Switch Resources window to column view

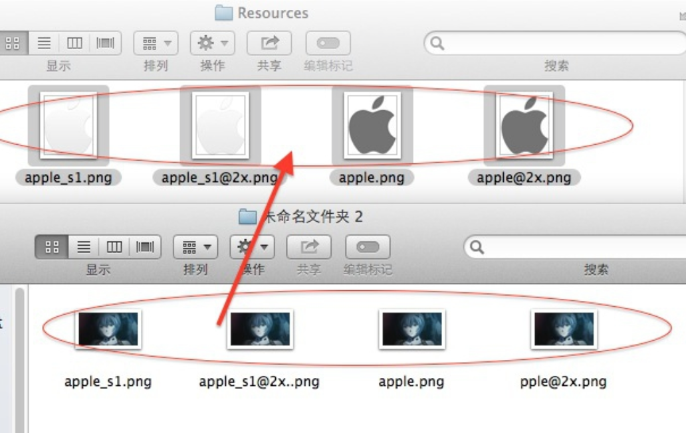74,43
